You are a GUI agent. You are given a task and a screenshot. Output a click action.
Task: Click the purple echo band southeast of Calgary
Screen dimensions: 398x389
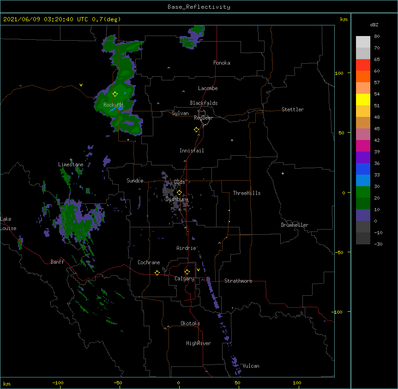tap(212, 292)
